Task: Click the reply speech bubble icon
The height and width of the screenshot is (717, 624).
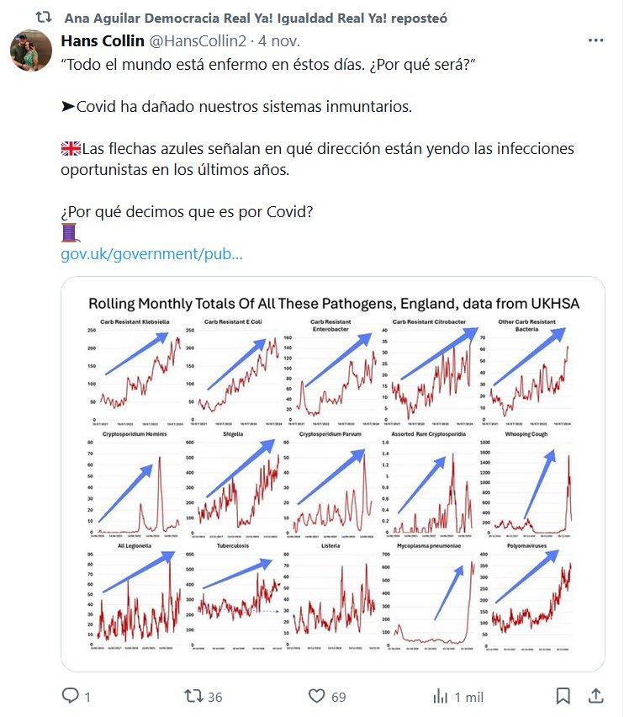Action: [71, 696]
